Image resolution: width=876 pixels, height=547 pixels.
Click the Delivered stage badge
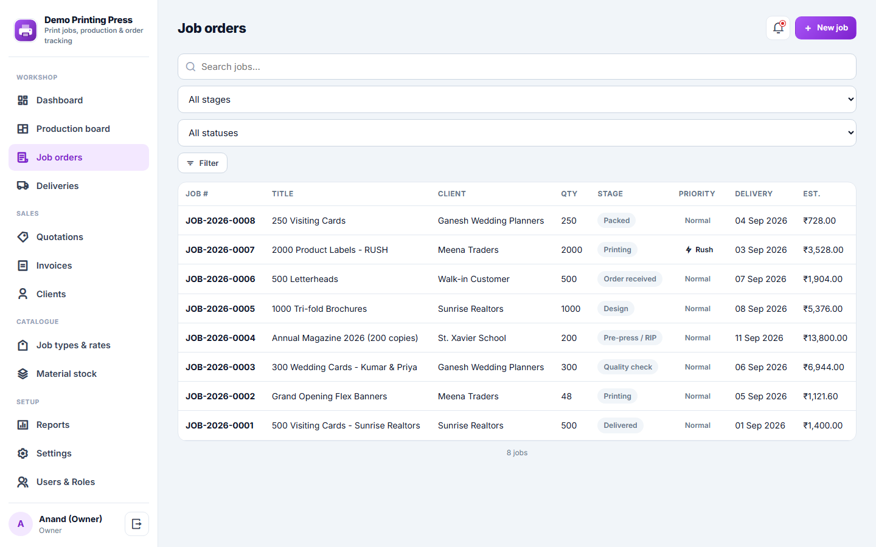(x=620, y=425)
